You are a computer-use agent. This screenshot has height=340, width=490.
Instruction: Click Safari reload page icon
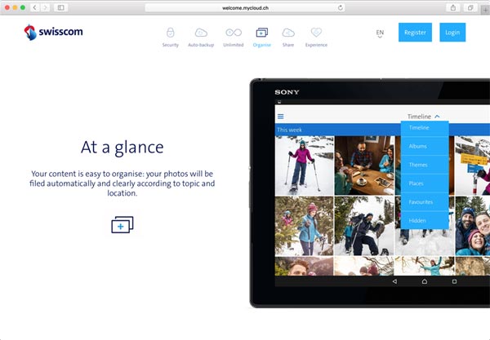pyautogui.click(x=340, y=7)
